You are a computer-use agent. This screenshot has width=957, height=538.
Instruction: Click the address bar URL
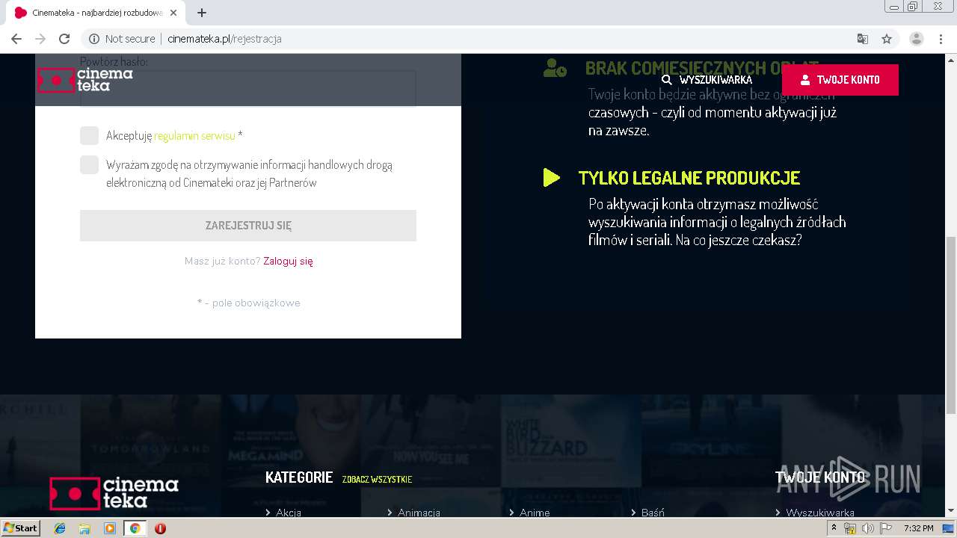pyautogui.click(x=224, y=39)
